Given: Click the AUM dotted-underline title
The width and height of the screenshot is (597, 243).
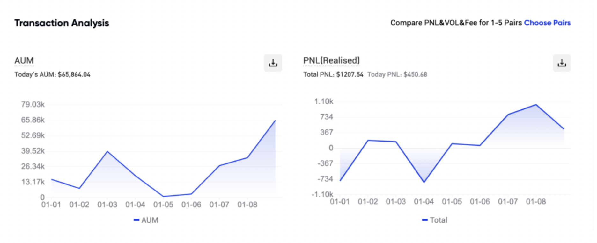Looking at the screenshot, I should [24, 60].
